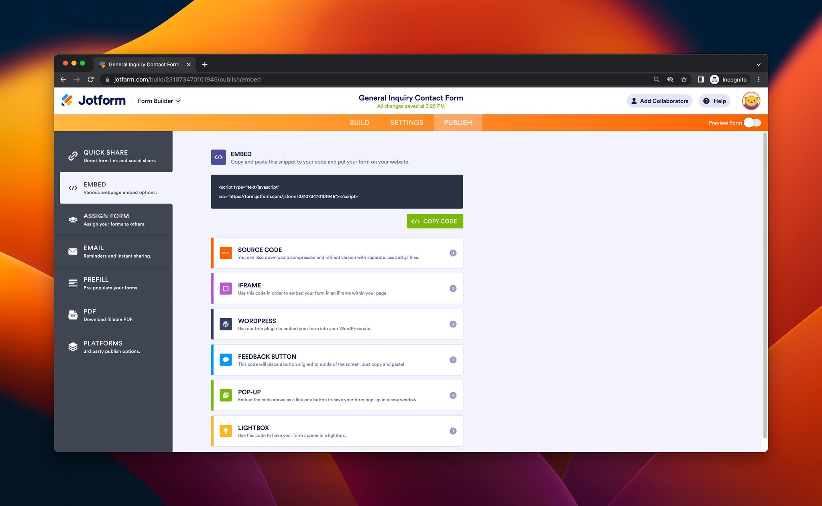This screenshot has height=506, width=822.
Task: Click the WordPress embed icon
Action: (x=226, y=323)
